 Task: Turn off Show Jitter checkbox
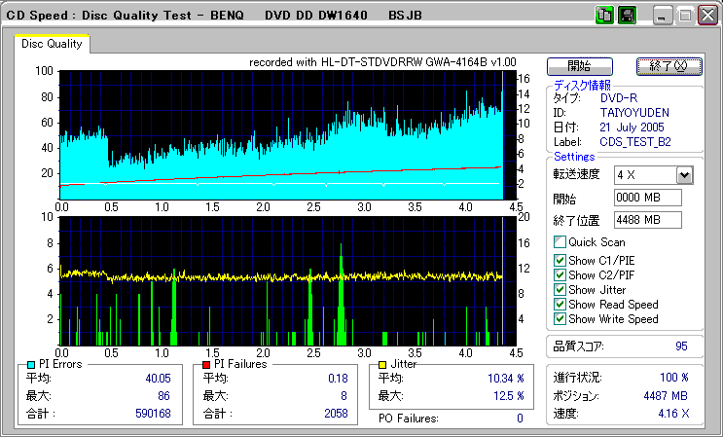[560, 289]
